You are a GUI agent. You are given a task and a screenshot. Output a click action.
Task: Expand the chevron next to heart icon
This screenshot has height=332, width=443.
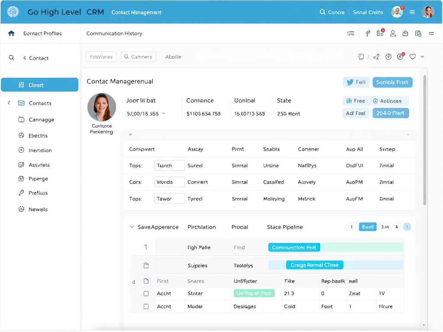(x=422, y=57)
